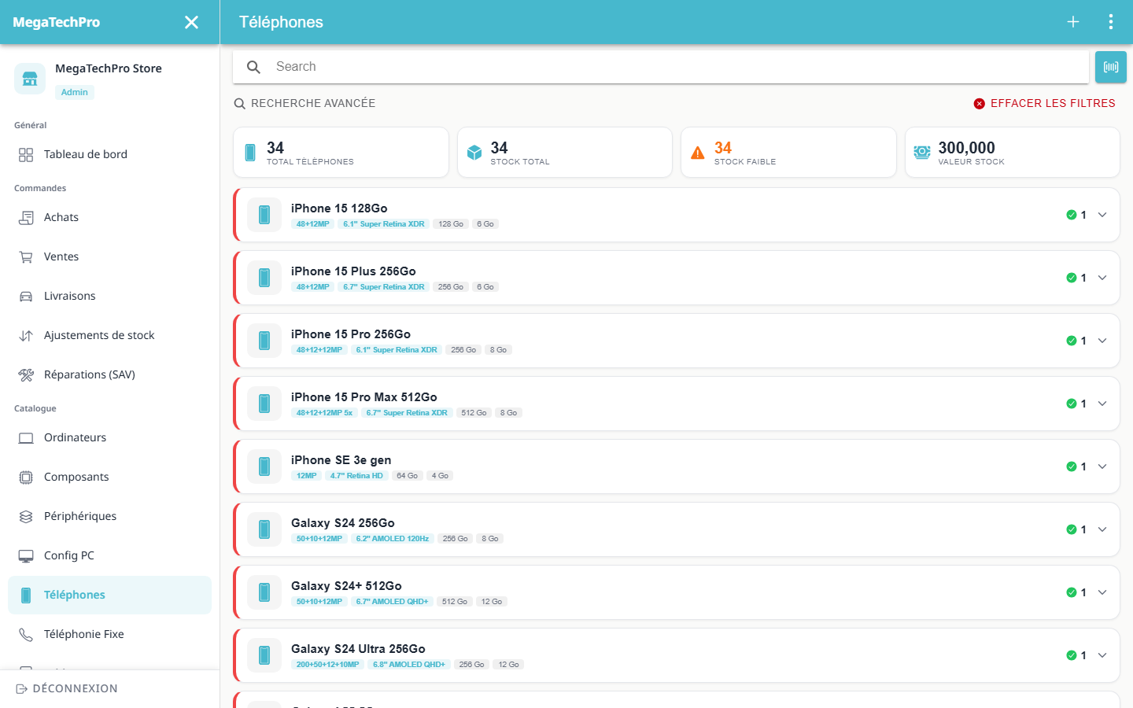Click the Total Téléphones stat card
The image size is (1133, 708).
click(x=341, y=153)
